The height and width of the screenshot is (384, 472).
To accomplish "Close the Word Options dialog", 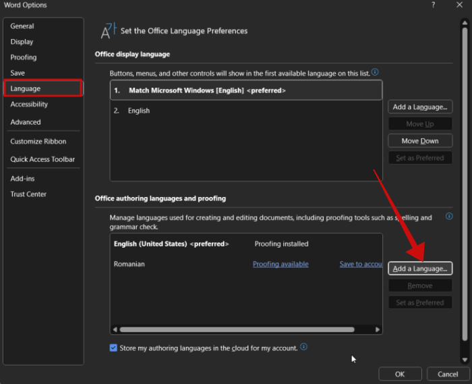I will tap(459, 5).
